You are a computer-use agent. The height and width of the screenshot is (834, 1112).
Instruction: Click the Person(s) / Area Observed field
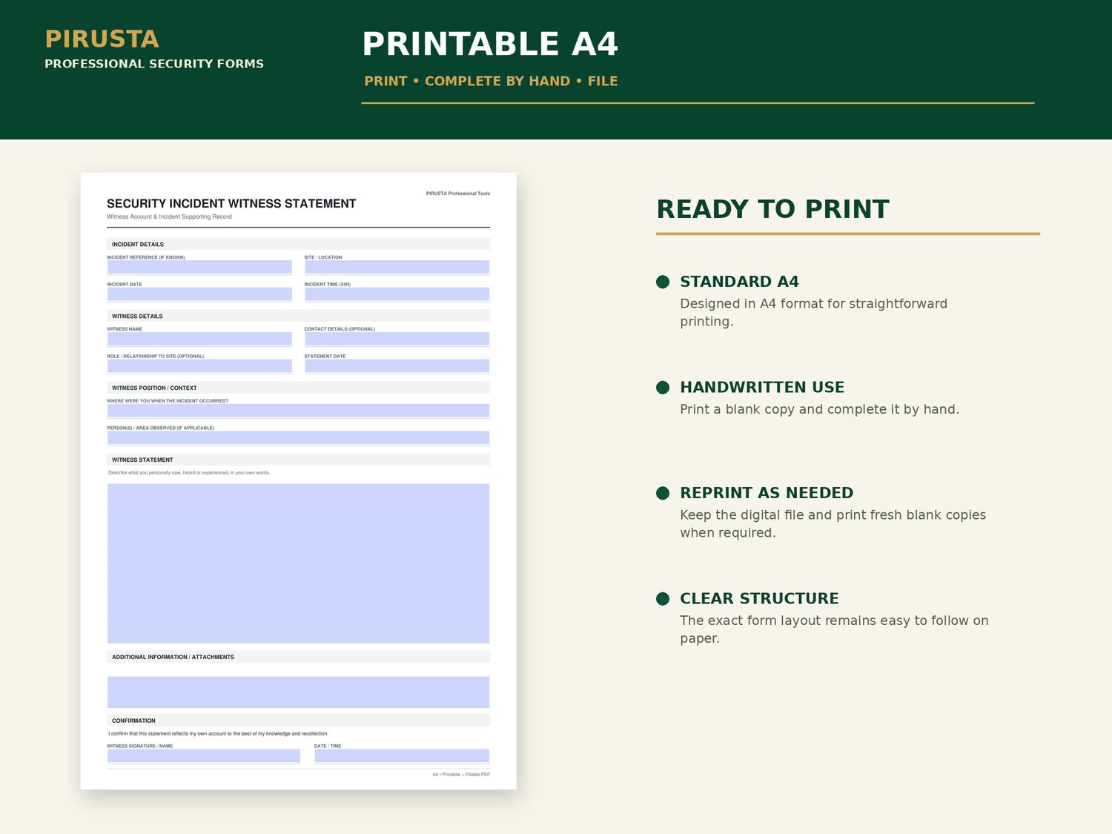click(298, 438)
